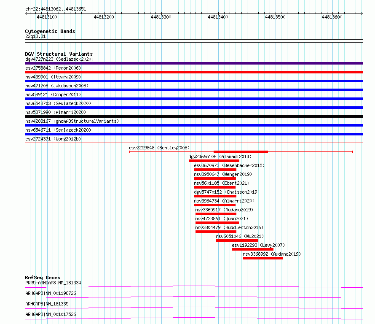Open PRR5-ARHGAP8|NM_181334 gene label
The height and width of the screenshot is (324, 375).
coord(53,283)
